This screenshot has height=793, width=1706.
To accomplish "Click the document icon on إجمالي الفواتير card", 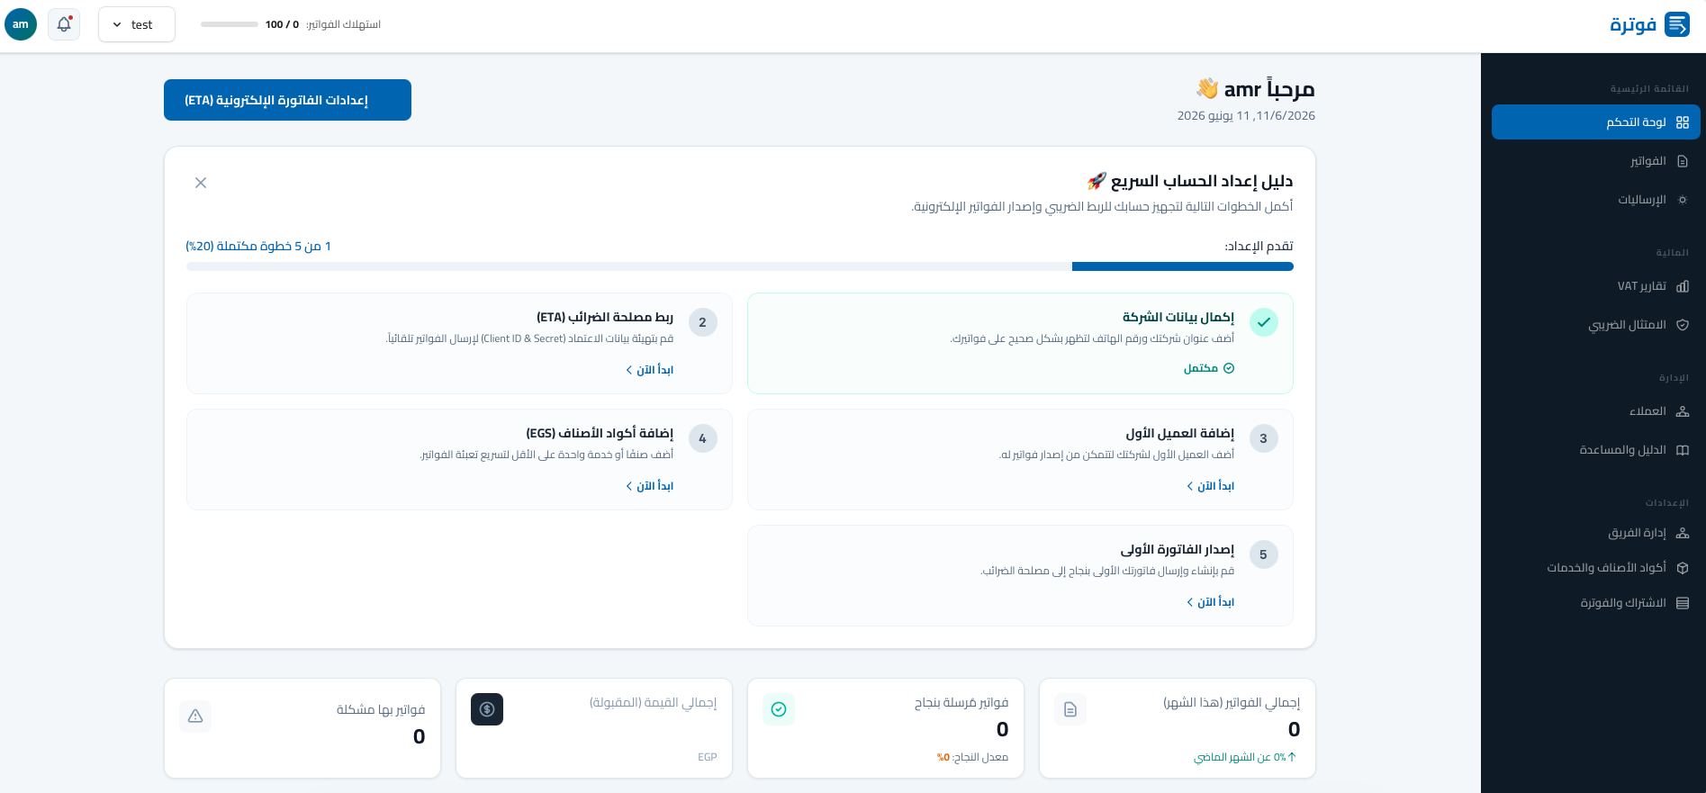I will click(x=1070, y=709).
